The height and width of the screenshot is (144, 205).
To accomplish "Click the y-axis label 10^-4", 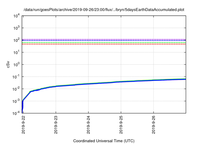I will click(16, 113).
